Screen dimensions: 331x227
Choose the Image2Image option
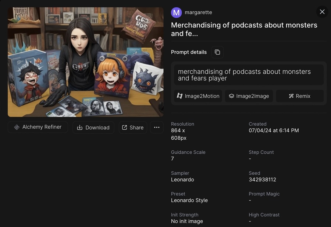(249, 96)
